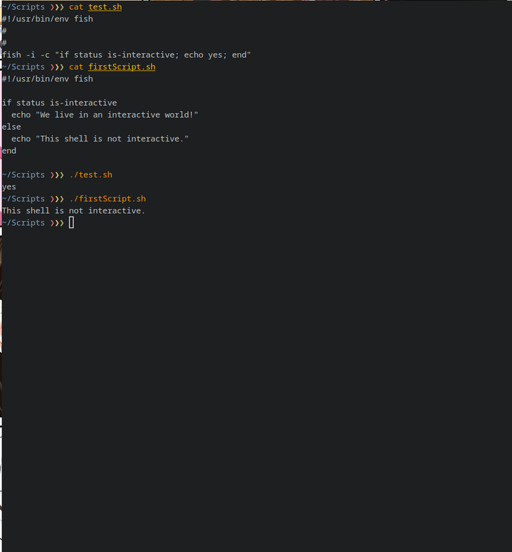This screenshot has width=512, height=552.
Task: Click the echo "This shell is not interactive." line
Action: coord(100,139)
